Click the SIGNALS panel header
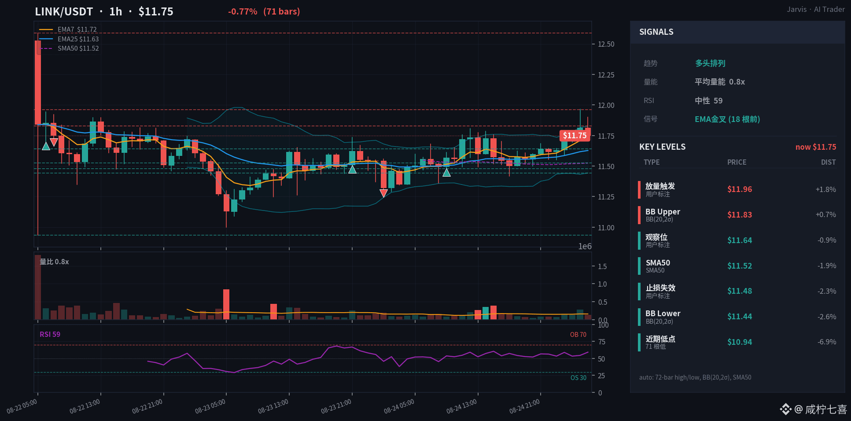Screen dimensions: 851x421 737,32
